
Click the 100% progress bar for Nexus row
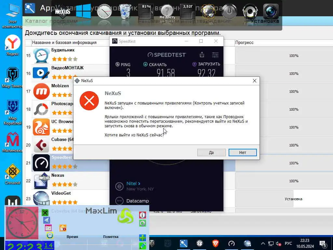point(284,181)
